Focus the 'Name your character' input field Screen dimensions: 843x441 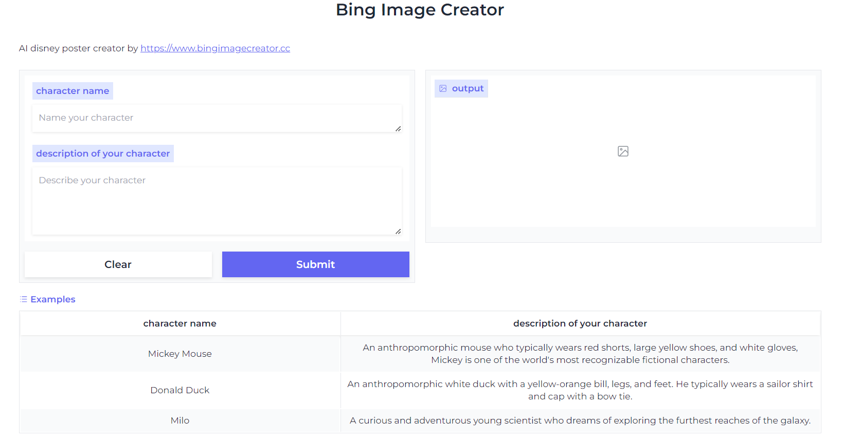click(216, 118)
